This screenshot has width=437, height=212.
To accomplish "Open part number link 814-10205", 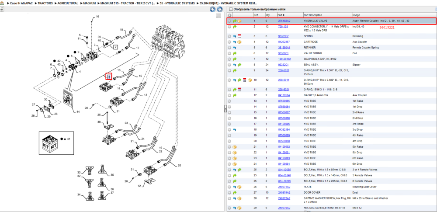I will [x=284, y=181].
